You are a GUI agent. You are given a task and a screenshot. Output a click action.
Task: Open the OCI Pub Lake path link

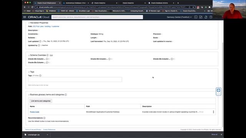[38, 26]
